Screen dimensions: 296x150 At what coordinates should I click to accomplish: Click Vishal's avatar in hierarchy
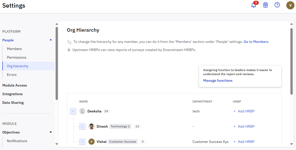click(x=92, y=142)
